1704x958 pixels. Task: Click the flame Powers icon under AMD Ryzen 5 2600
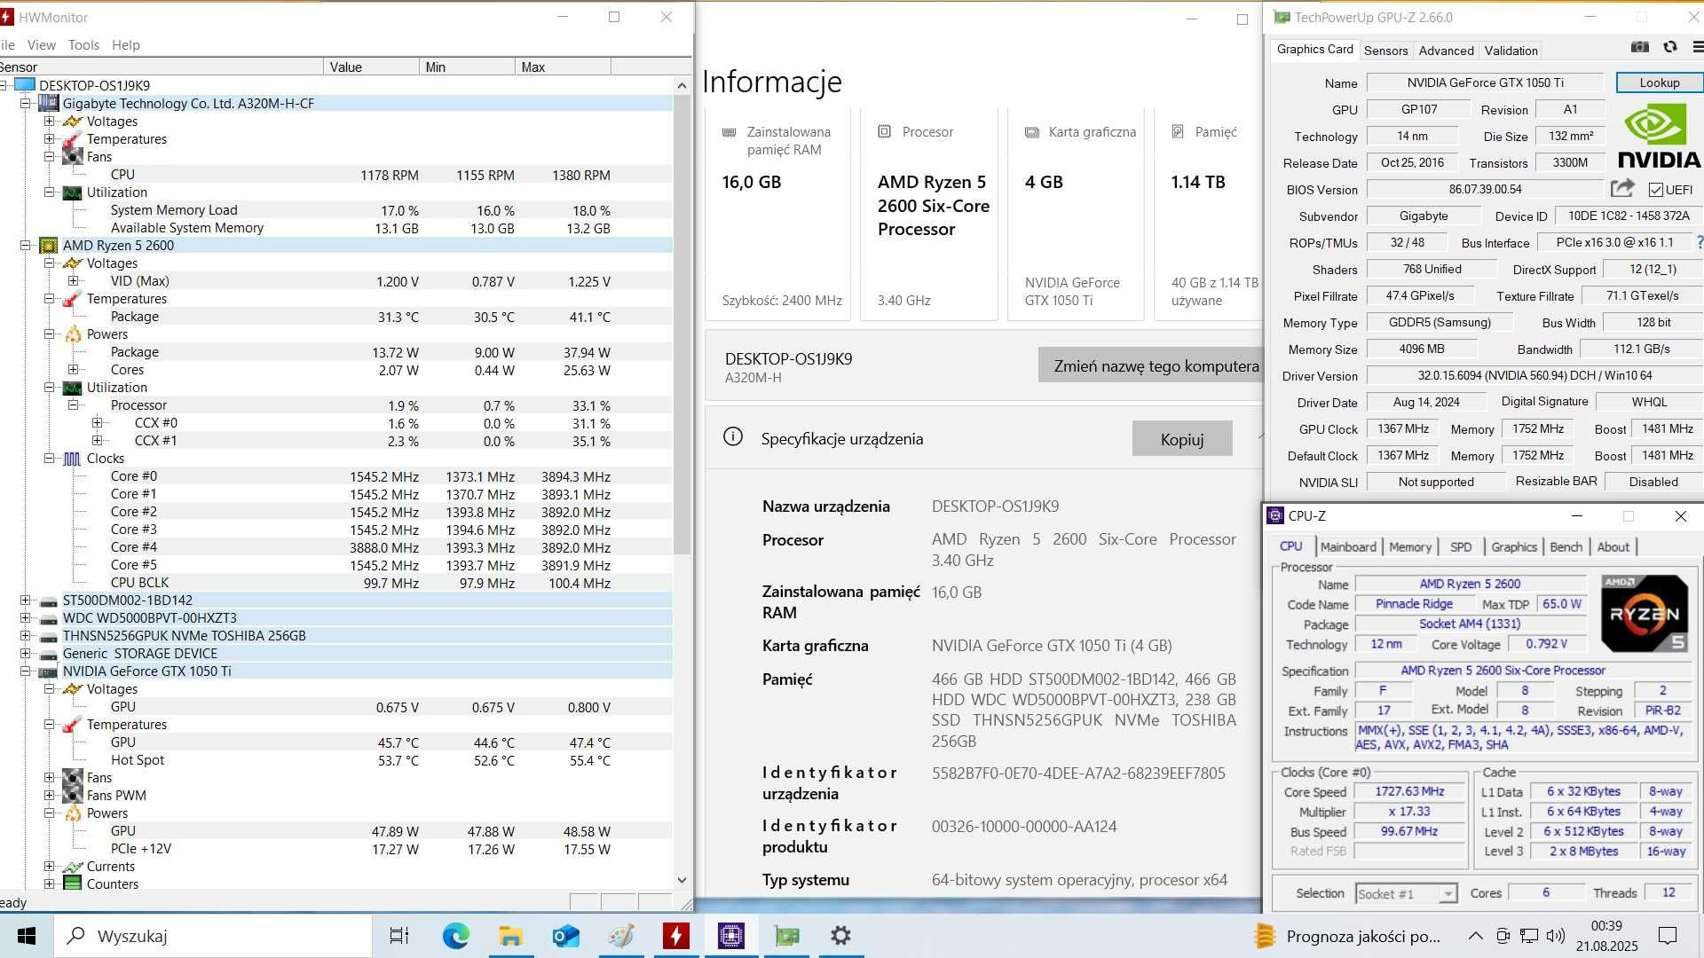click(x=73, y=334)
